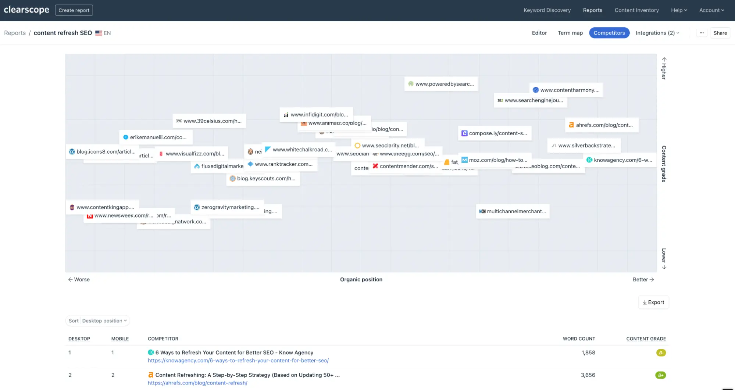The image size is (735, 390).
Task: Click the Content Refreshing Step-by-Step Strategy title
Action: 247,375
